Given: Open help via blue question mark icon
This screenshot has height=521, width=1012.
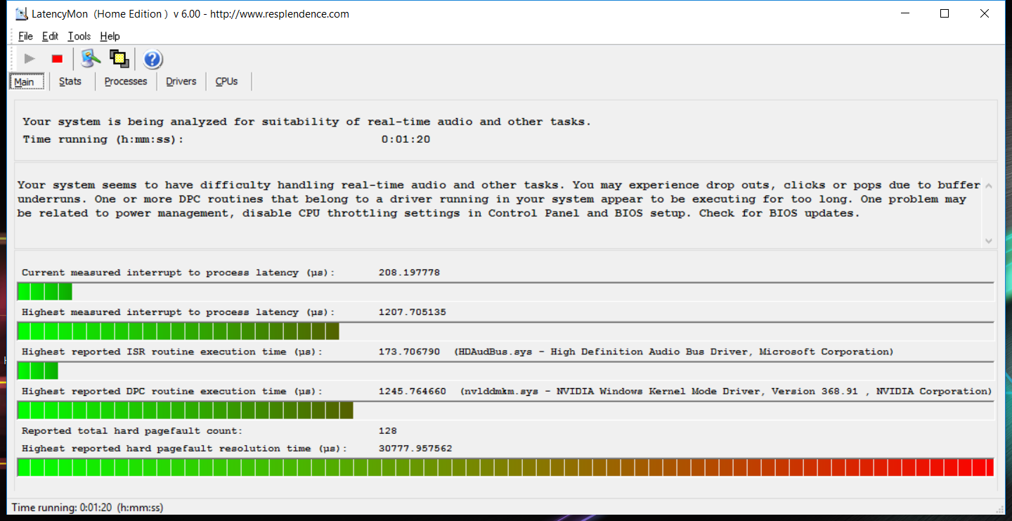Looking at the screenshot, I should pos(153,59).
